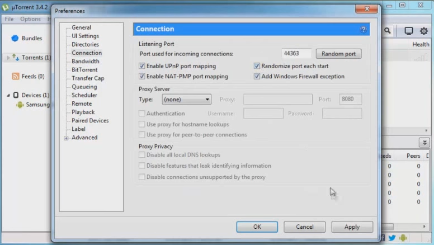The height and width of the screenshot is (245, 434).
Task: Click the Peers column header in uTorrent
Action: tap(413, 156)
